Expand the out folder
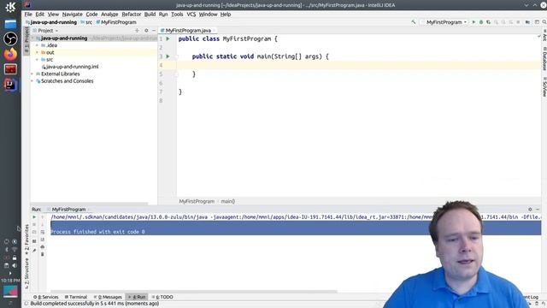 tap(37, 52)
